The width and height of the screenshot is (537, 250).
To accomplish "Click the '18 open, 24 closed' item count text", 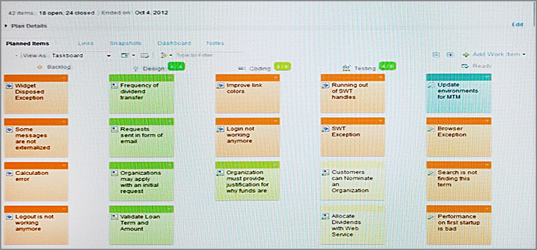I will pos(66,13).
